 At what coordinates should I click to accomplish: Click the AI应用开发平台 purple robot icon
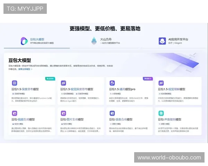[162, 41]
